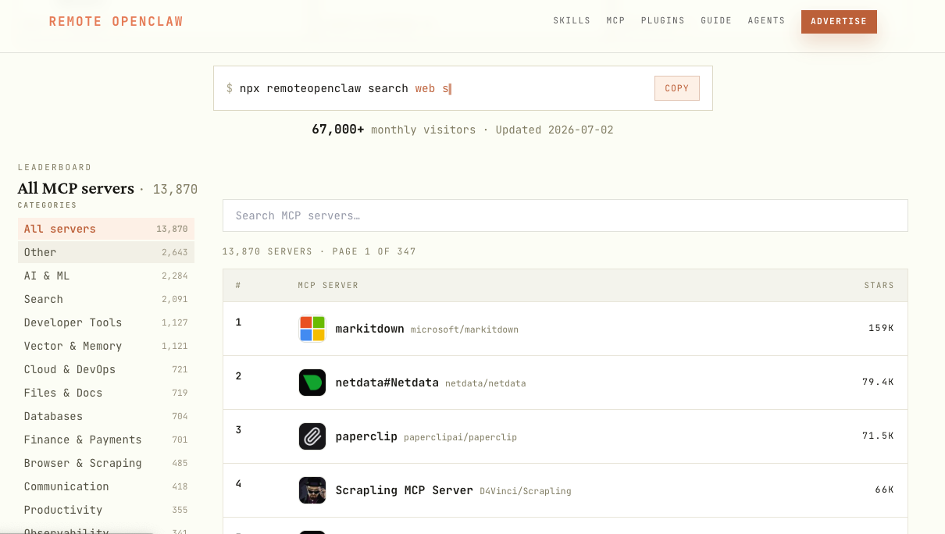The image size is (945, 534).
Task: Filter by Databases category
Action: [x=106, y=416]
